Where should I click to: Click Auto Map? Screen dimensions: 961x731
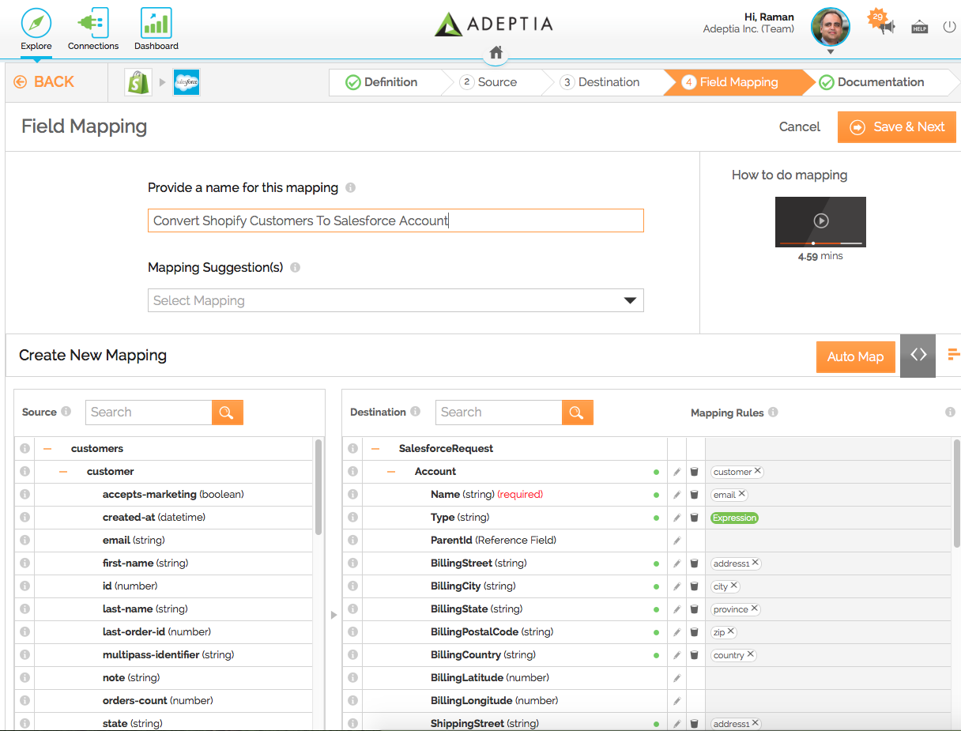(x=855, y=356)
